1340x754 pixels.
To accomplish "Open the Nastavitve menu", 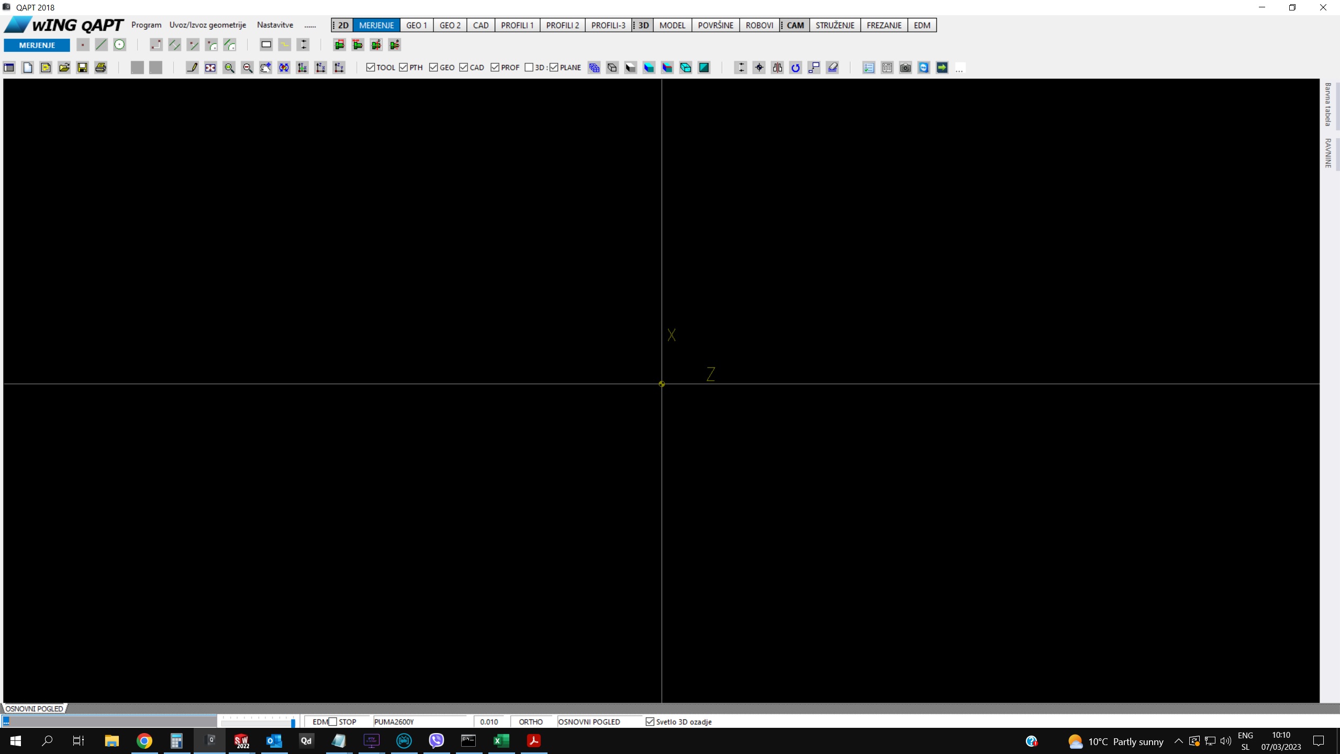I will (275, 25).
